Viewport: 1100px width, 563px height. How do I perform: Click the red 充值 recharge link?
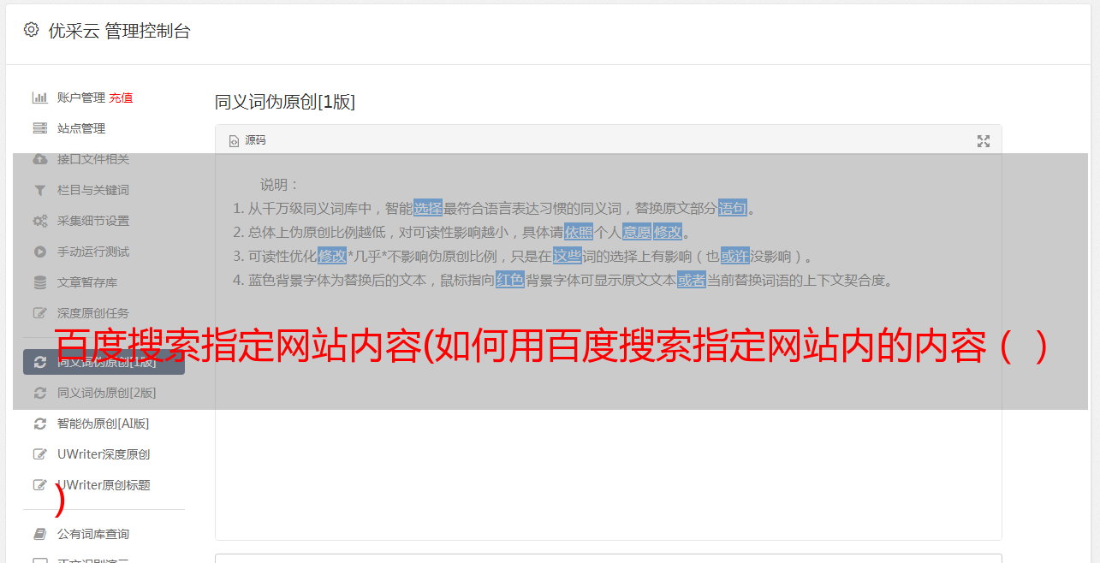(x=121, y=98)
